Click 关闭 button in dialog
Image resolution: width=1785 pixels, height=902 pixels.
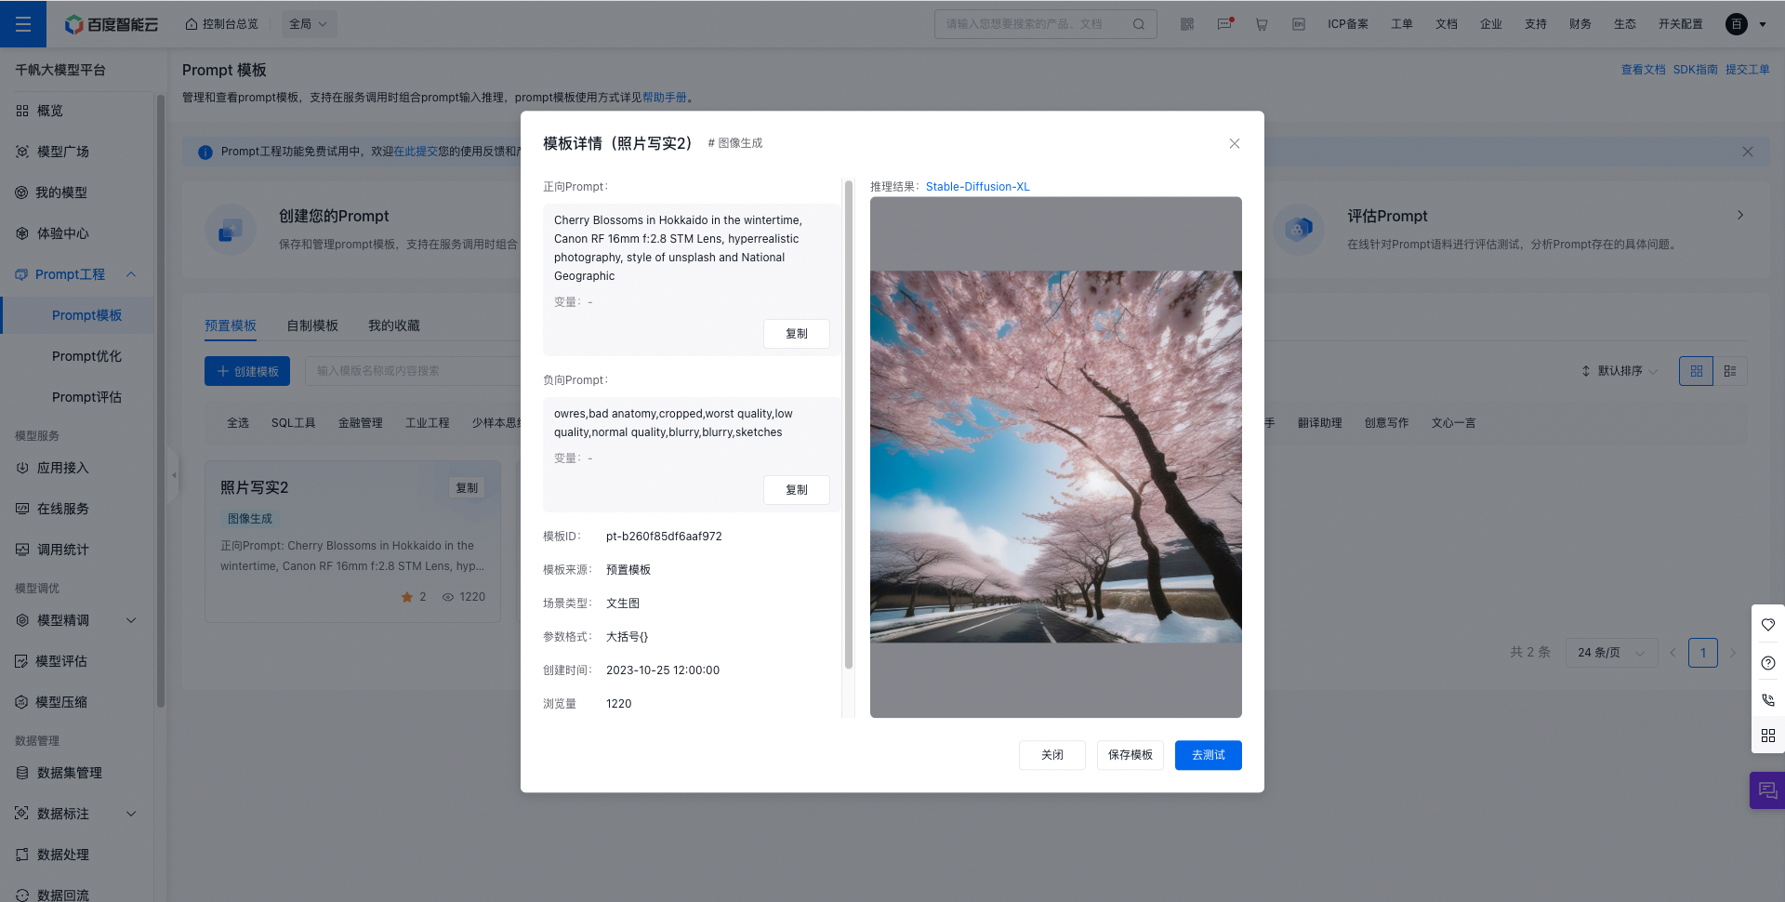point(1052,755)
